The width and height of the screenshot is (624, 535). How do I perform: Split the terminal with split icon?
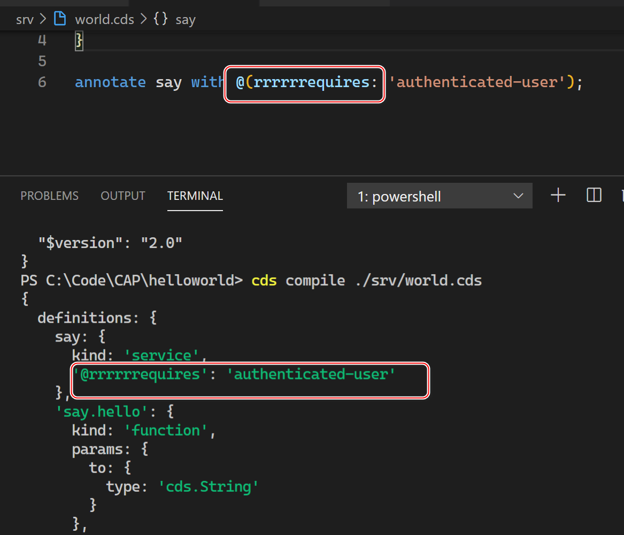point(594,195)
